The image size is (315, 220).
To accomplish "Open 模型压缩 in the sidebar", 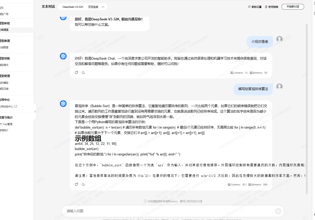I will click(4, 89).
